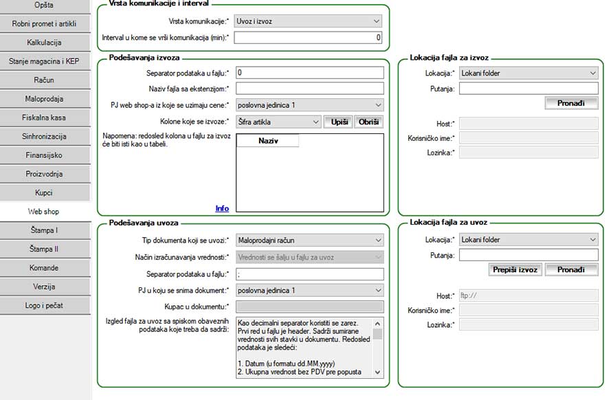Expand PJ web shop-a price source dropdown
Screen dimensions: 613x400
[310, 105]
